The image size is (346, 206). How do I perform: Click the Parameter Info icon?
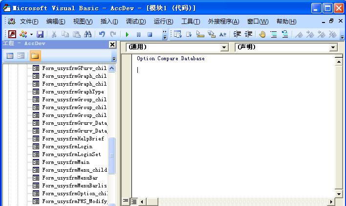(x=212, y=34)
